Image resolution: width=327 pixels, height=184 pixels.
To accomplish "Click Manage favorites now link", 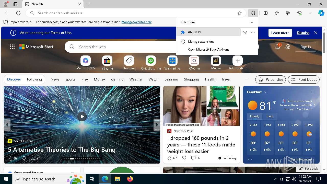I will coord(136,22).
